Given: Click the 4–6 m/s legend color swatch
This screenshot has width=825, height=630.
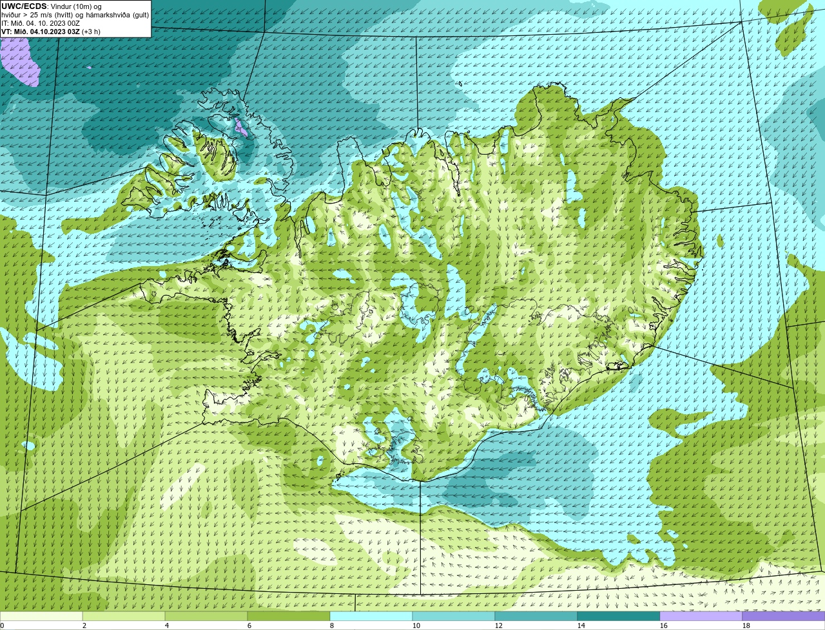Looking at the screenshot, I should pyautogui.click(x=206, y=616).
